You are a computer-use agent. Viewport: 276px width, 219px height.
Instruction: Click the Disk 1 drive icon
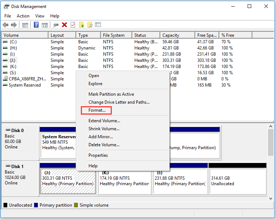(x=8, y=166)
